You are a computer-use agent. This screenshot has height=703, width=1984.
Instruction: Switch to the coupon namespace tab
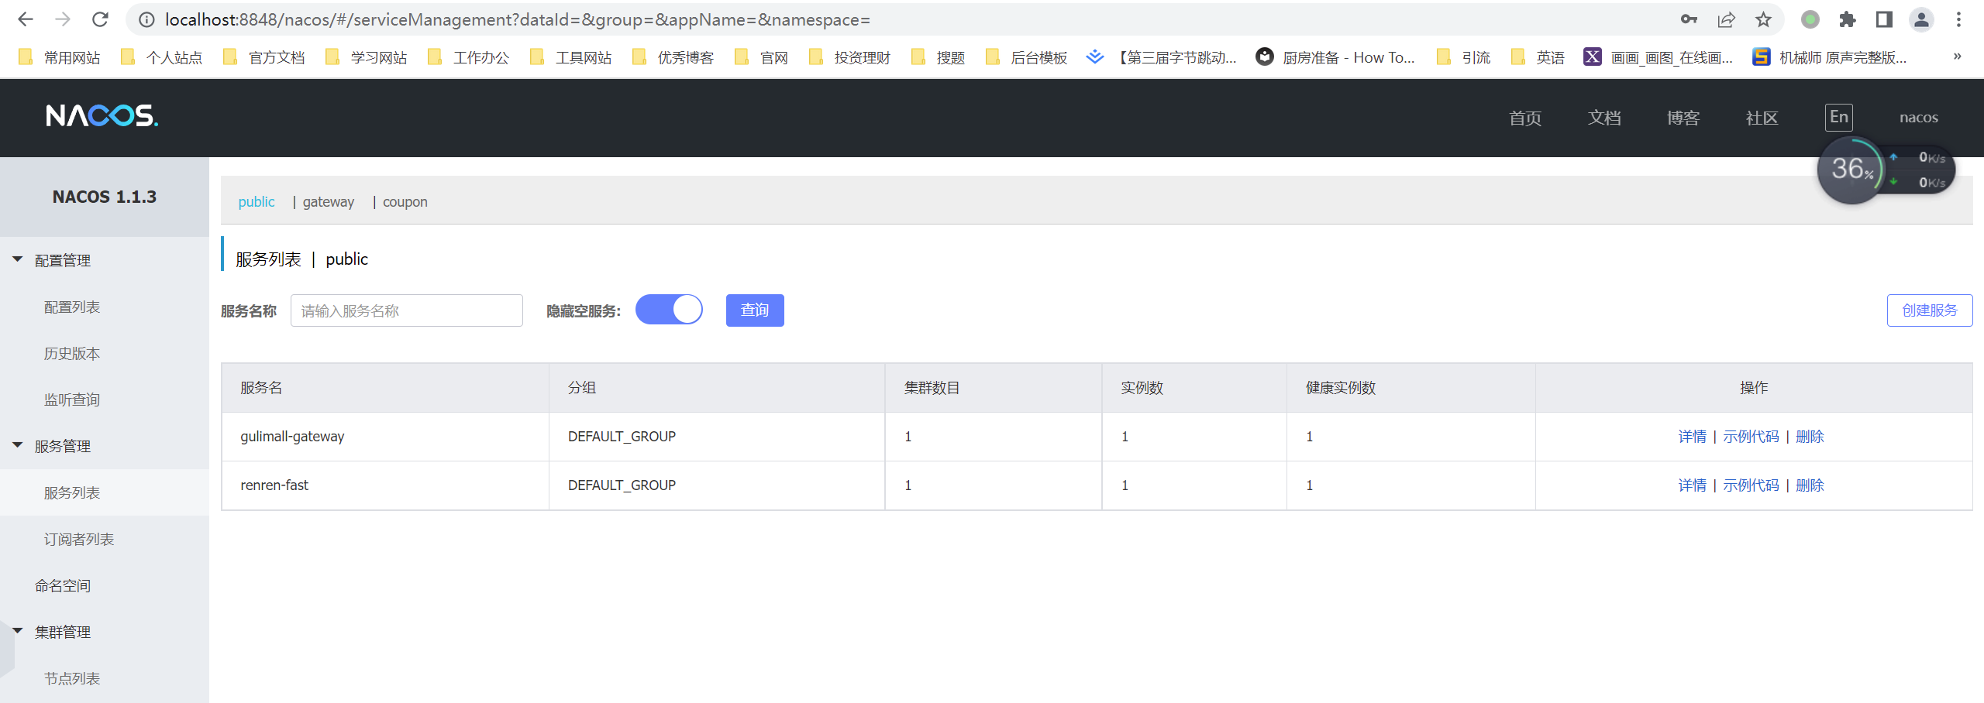click(x=405, y=201)
